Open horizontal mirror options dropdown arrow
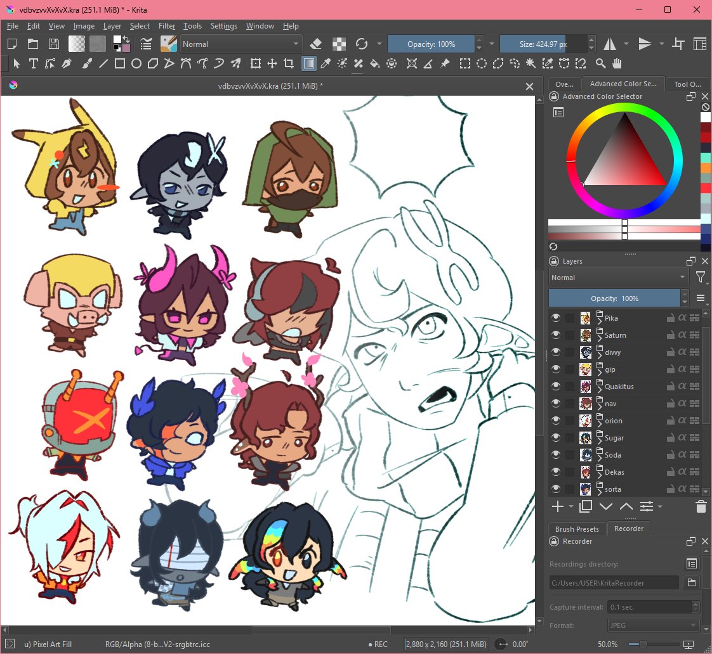712x654 pixels. tap(626, 44)
